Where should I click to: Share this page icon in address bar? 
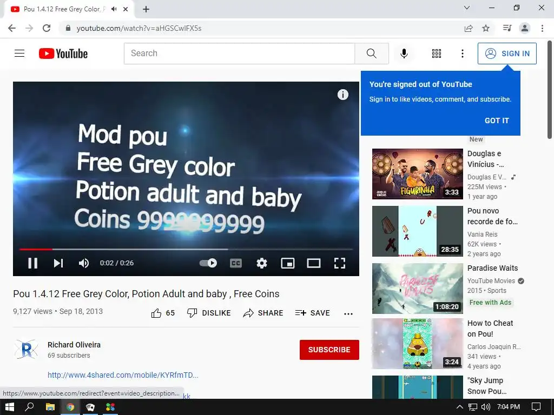[469, 28]
